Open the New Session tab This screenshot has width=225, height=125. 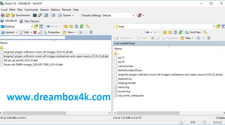click(30, 21)
